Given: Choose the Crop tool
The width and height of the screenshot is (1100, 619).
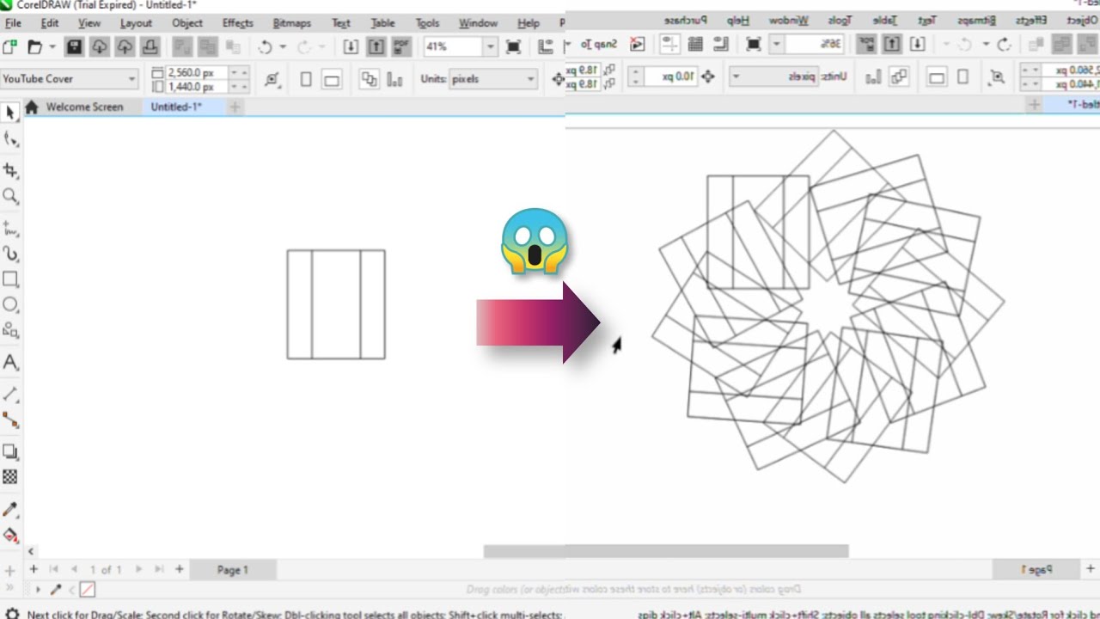Looking at the screenshot, I should (x=10, y=170).
